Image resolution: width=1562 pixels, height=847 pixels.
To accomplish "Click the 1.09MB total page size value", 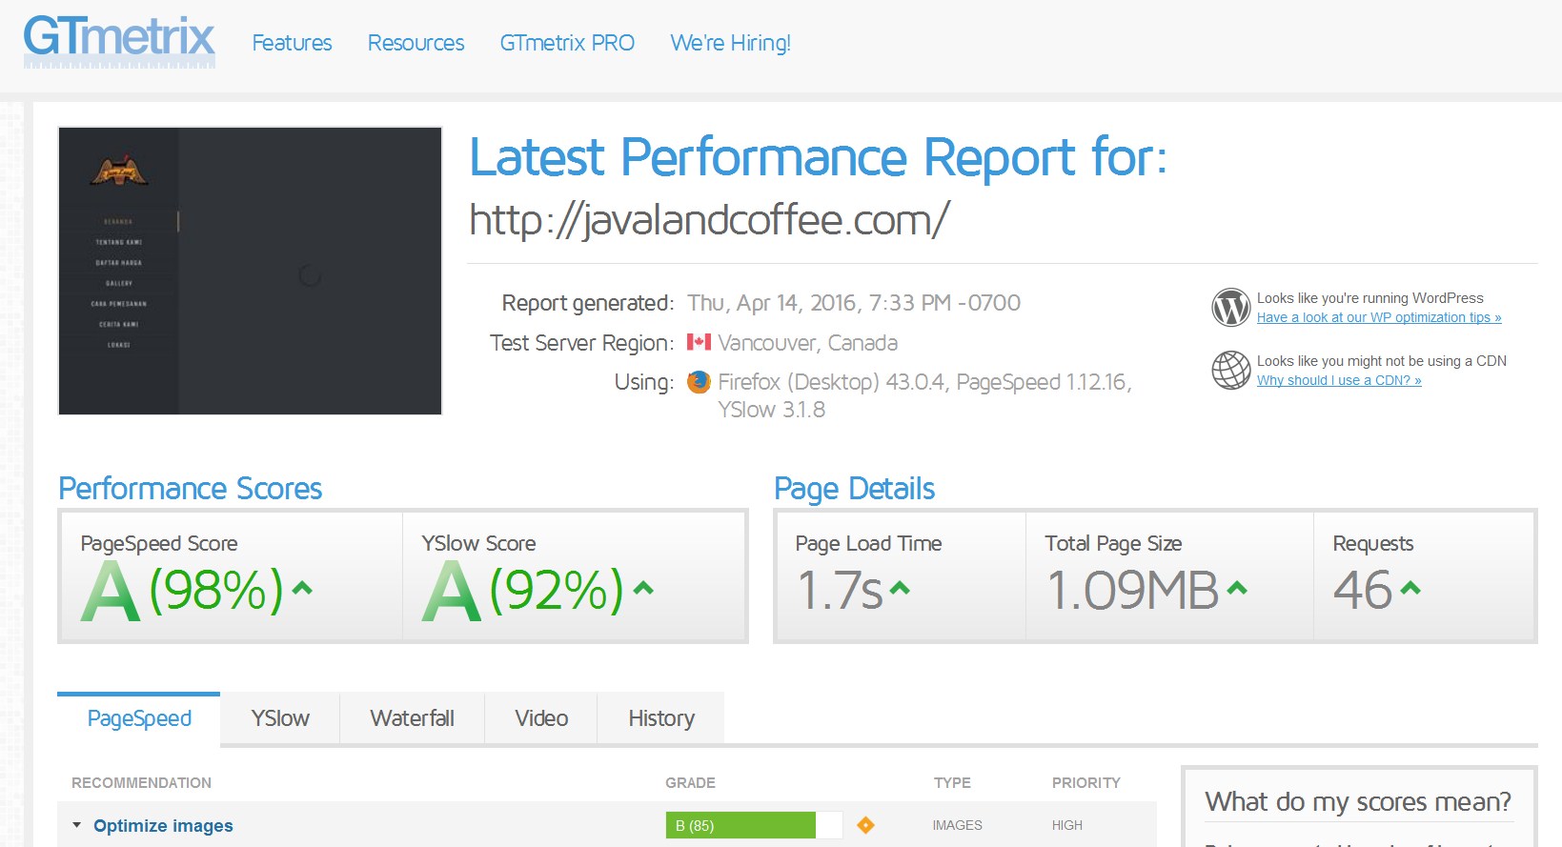I will pos(1132,590).
